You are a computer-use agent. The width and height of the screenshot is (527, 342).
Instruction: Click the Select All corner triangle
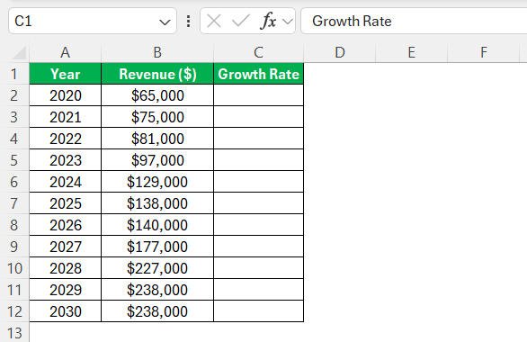click(x=19, y=53)
